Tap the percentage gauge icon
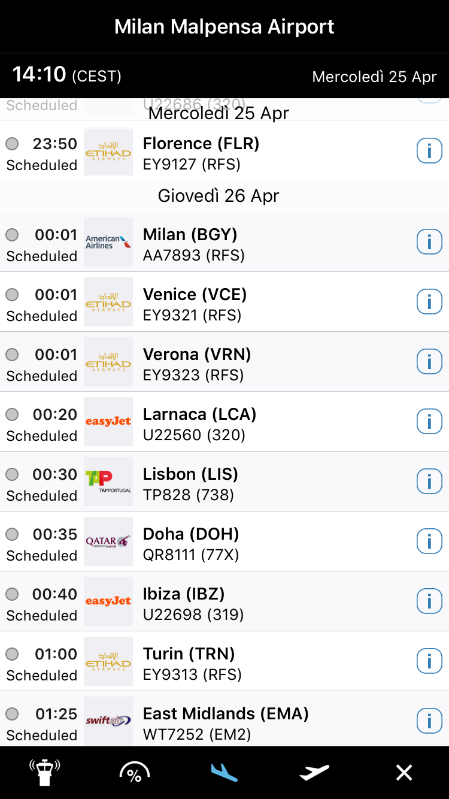Image resolution: width=449 pixels, height=799 pixels. tap(134, 773)
